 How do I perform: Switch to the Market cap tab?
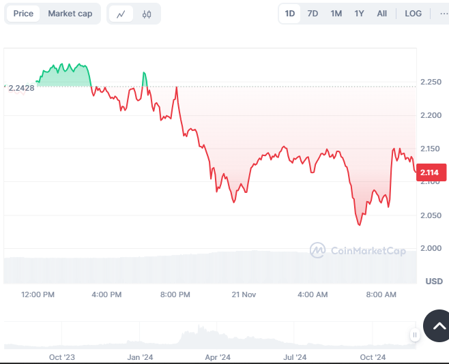pyautogui.click(x=70, y=14)
